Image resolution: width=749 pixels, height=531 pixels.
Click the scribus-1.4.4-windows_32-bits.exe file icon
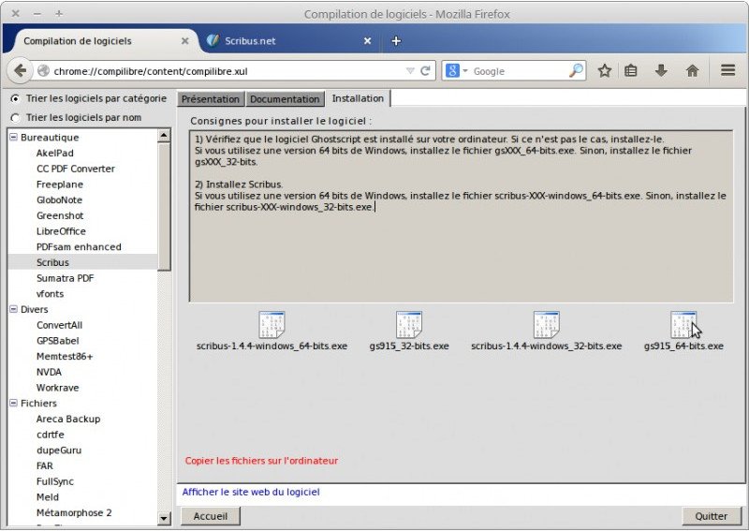click(x=547, y=325)
